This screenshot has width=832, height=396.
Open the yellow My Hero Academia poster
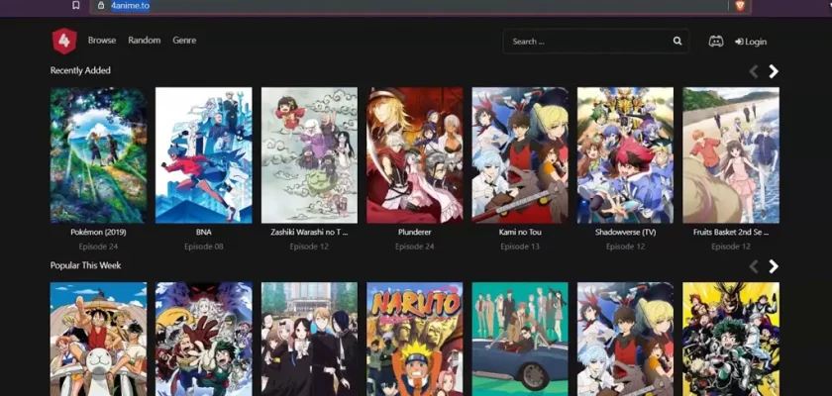pos(731,340)
